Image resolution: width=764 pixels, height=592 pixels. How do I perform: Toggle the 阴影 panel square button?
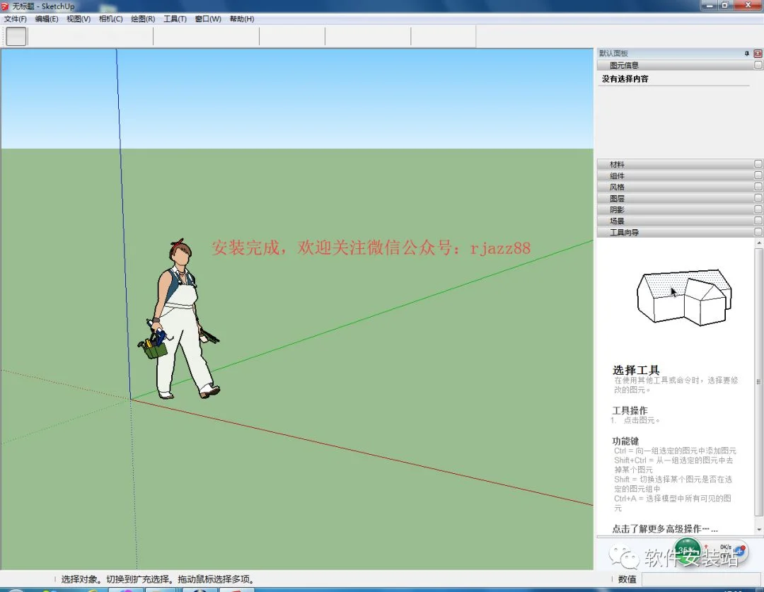pos(758,209)
